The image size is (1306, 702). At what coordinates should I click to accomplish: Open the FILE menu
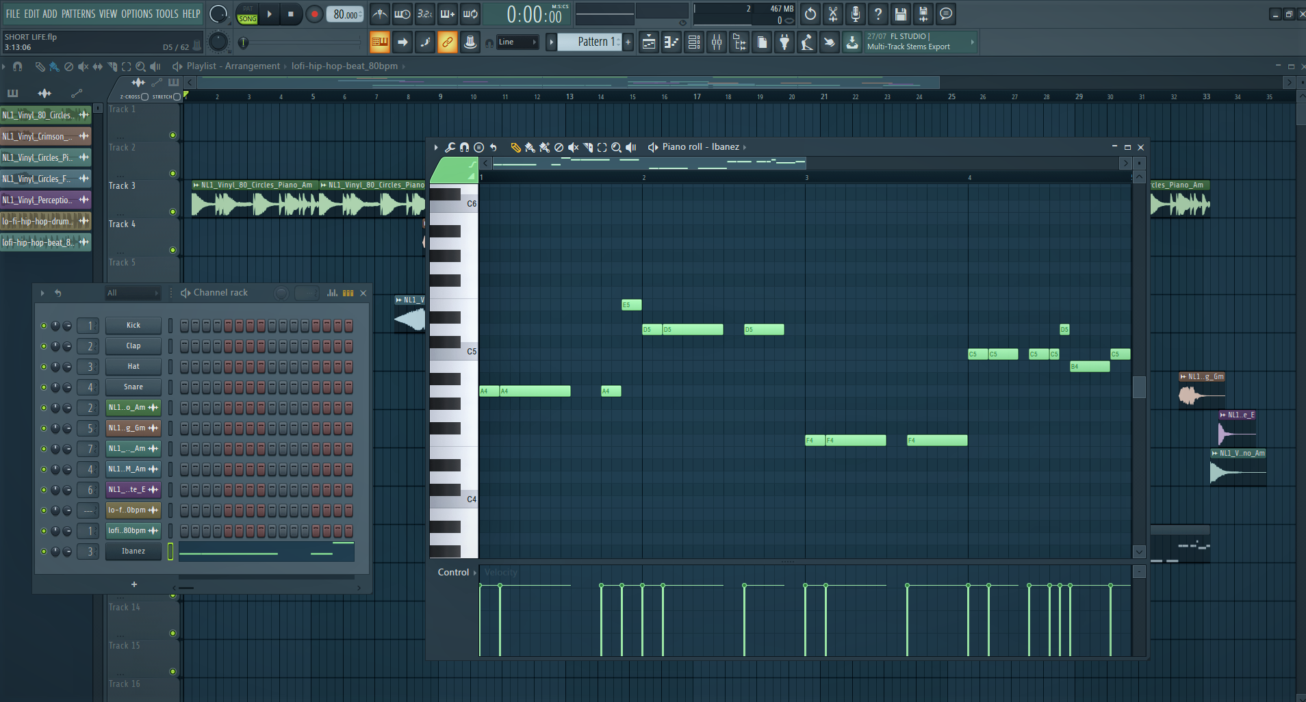click(13, 14)
